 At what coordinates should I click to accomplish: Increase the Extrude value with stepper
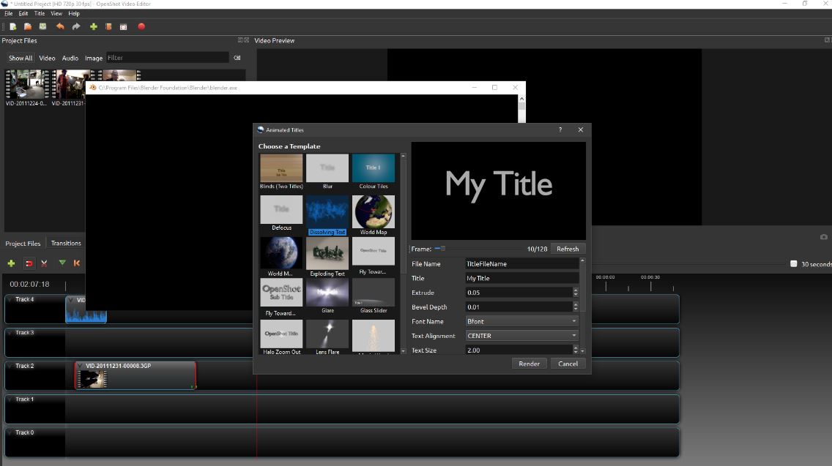tap(576, 290)
